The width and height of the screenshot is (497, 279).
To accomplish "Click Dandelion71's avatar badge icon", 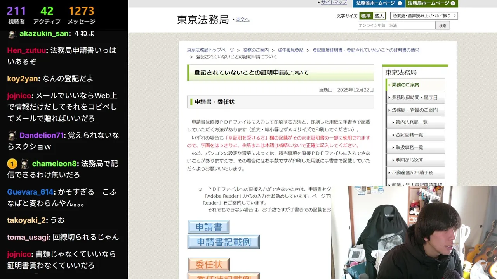I will pos(12,136).
